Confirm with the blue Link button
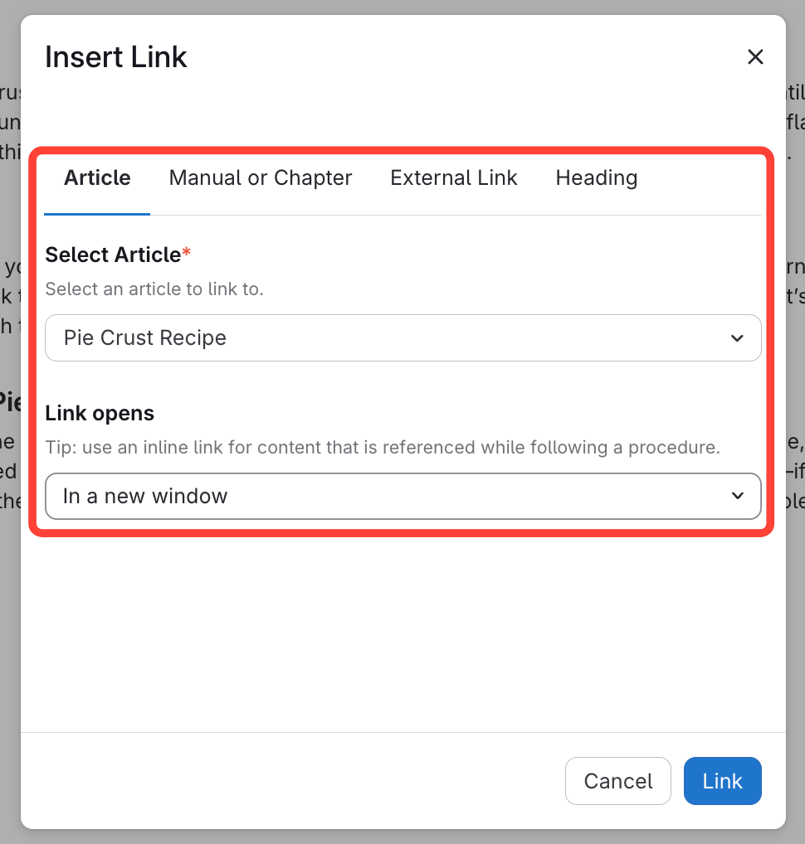 [x=722, y=781]
